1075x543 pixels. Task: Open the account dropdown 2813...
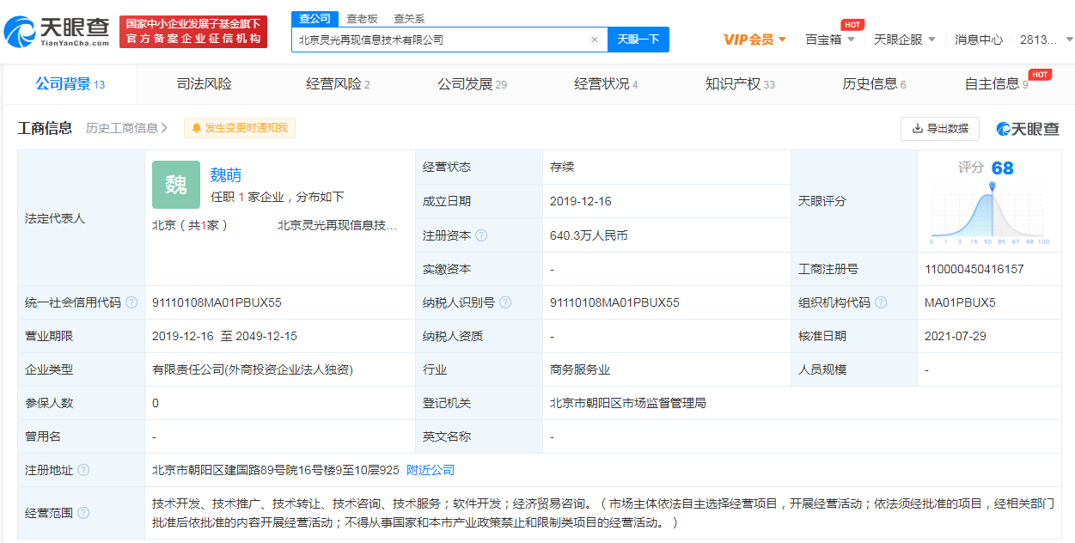(1046, 40)
